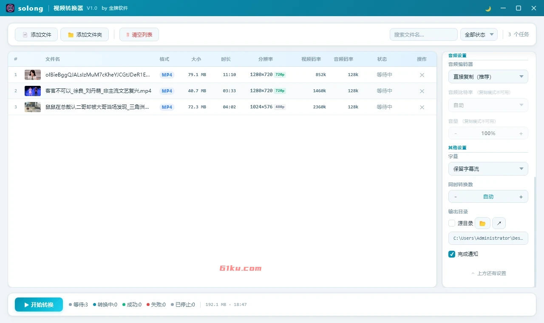The image size is (544, 323).
Task: Click the 视频码率 column header
Action: coord(311,59)
